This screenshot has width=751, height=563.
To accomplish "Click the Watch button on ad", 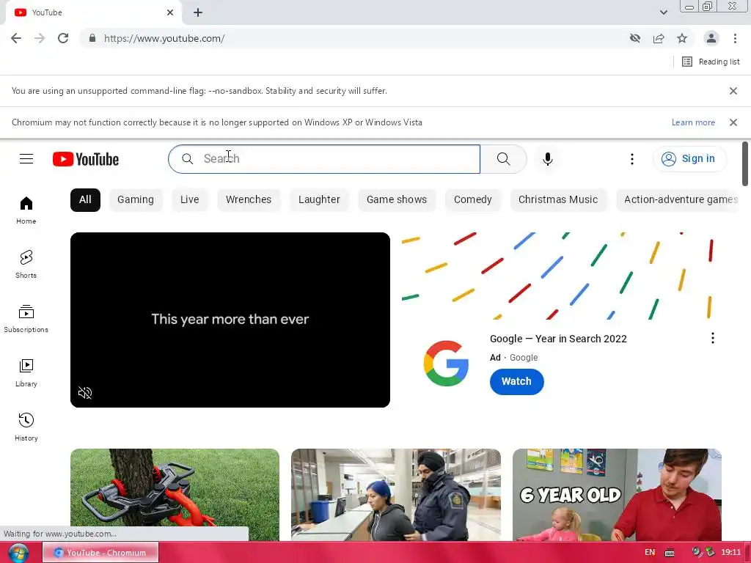I will [516, 381].
